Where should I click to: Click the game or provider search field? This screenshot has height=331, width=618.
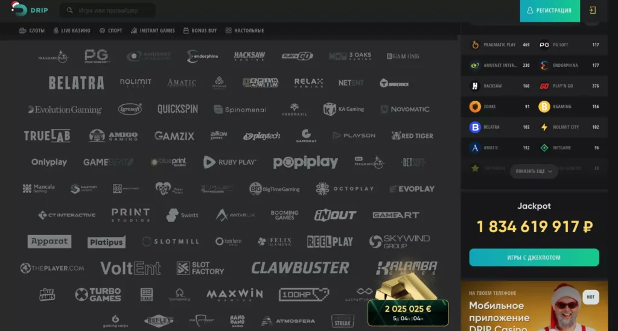(109, 10)
